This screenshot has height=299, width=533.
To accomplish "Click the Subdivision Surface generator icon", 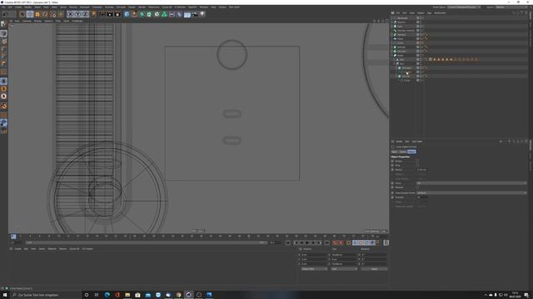I will coord(142,14).
